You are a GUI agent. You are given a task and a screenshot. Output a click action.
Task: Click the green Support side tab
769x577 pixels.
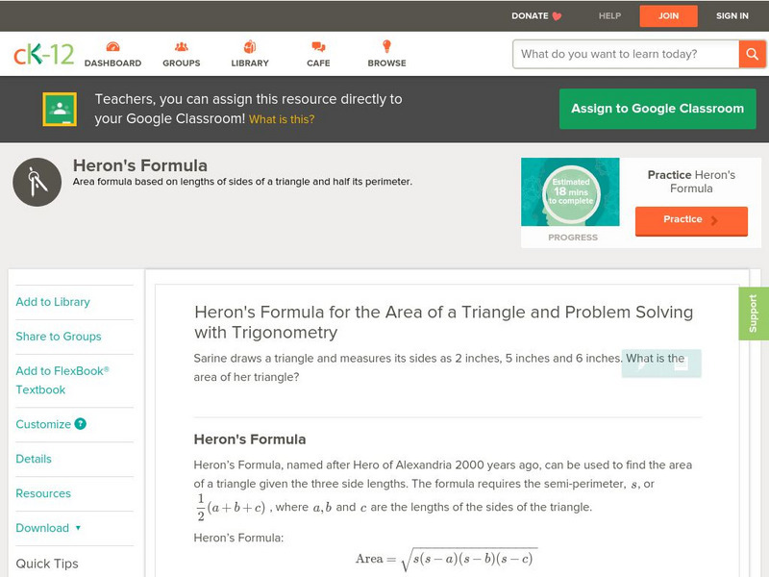click(x=754, y=314)
